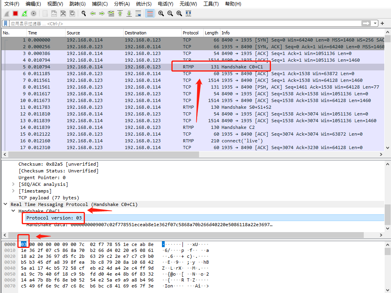Screen dimensions: 391x293
Task: Zoom in the packet text
Action: [x=161, y=13]
